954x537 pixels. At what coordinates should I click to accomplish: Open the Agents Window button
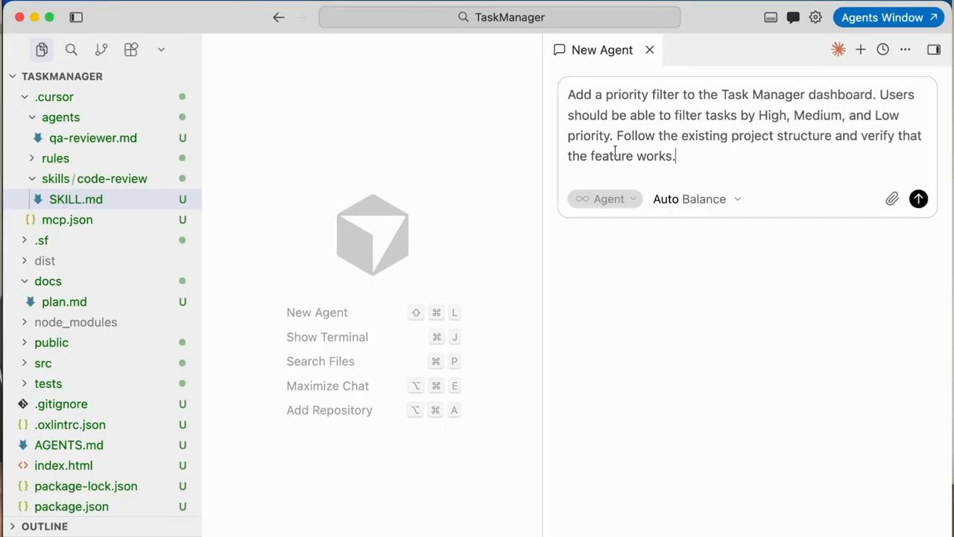click(888, 17)
